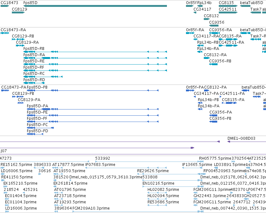
Task: Click the CG8132-RA transcript label
Action: 215,55
